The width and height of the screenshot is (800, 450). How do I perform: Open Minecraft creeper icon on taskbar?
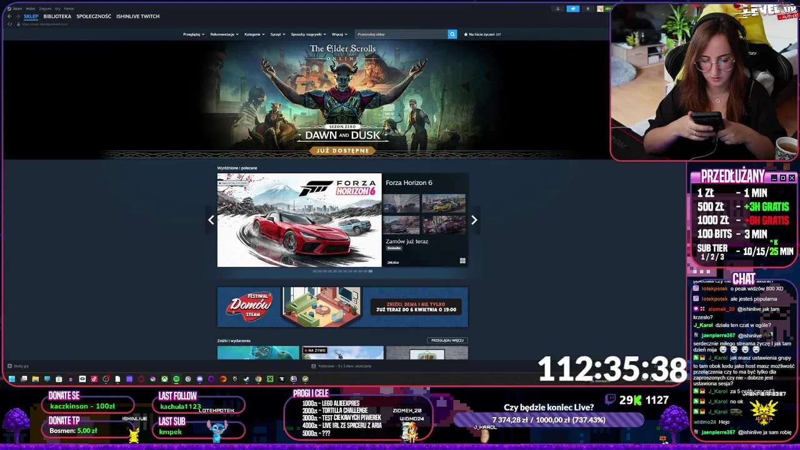(x=270, y=379)
